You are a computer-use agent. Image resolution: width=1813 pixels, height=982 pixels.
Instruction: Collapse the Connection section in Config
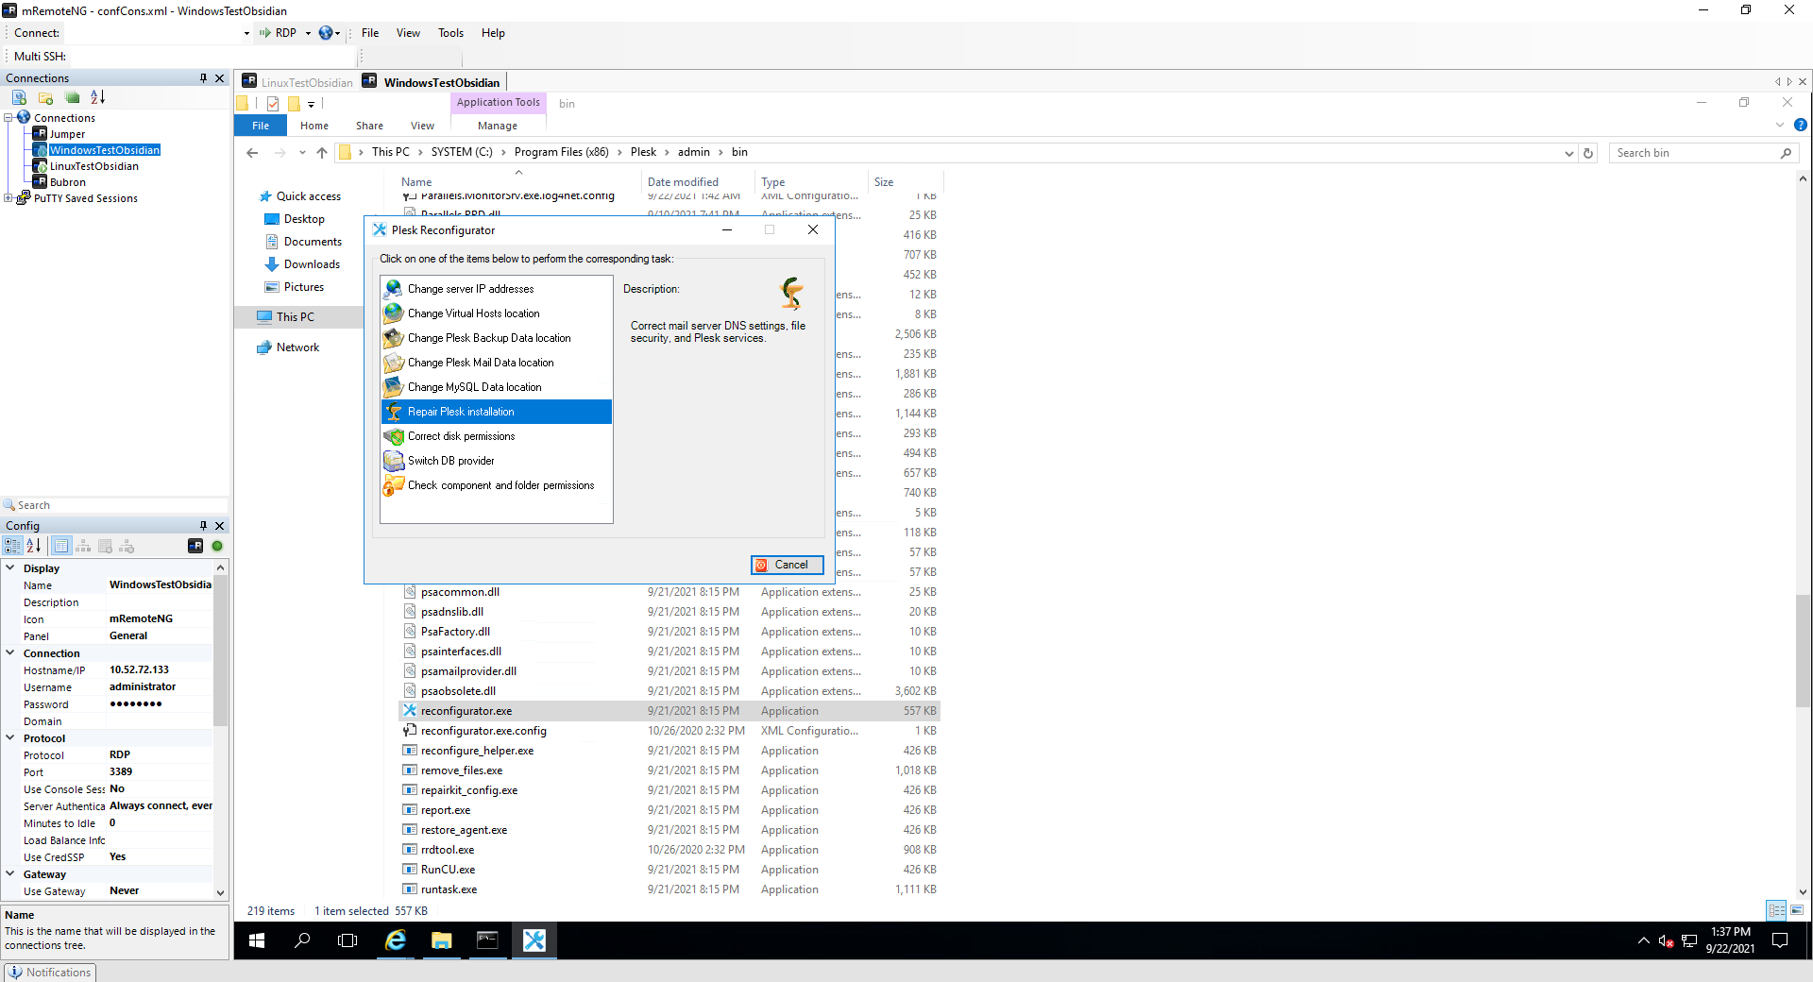pyautogui.click(x=10, y=653)
